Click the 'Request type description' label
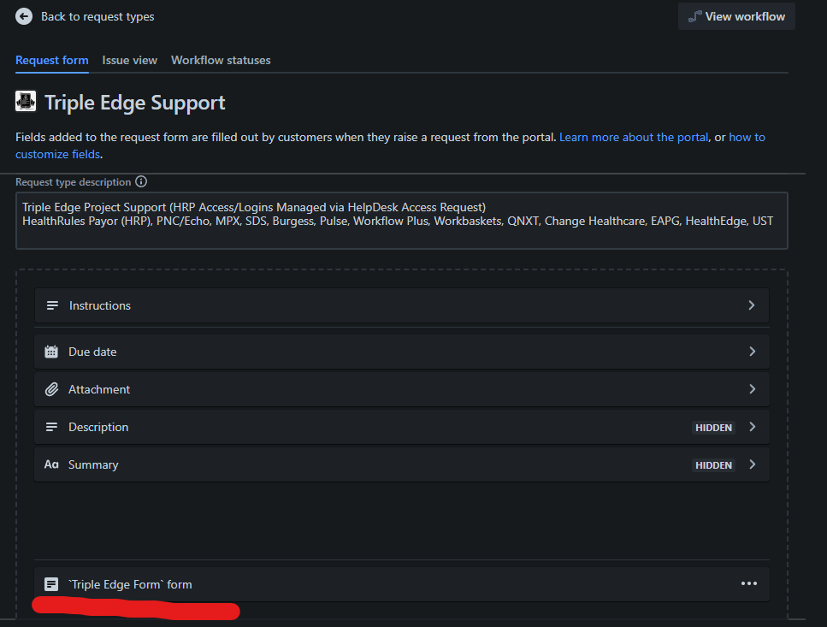Viewport: 827px width, 627px height. pyautogui.click(x=74, y=182)
